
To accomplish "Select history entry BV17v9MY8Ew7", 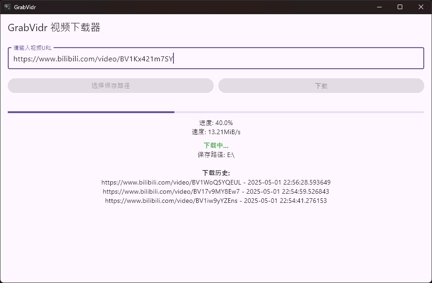I will pyautogui.click(x=216, y=191).
